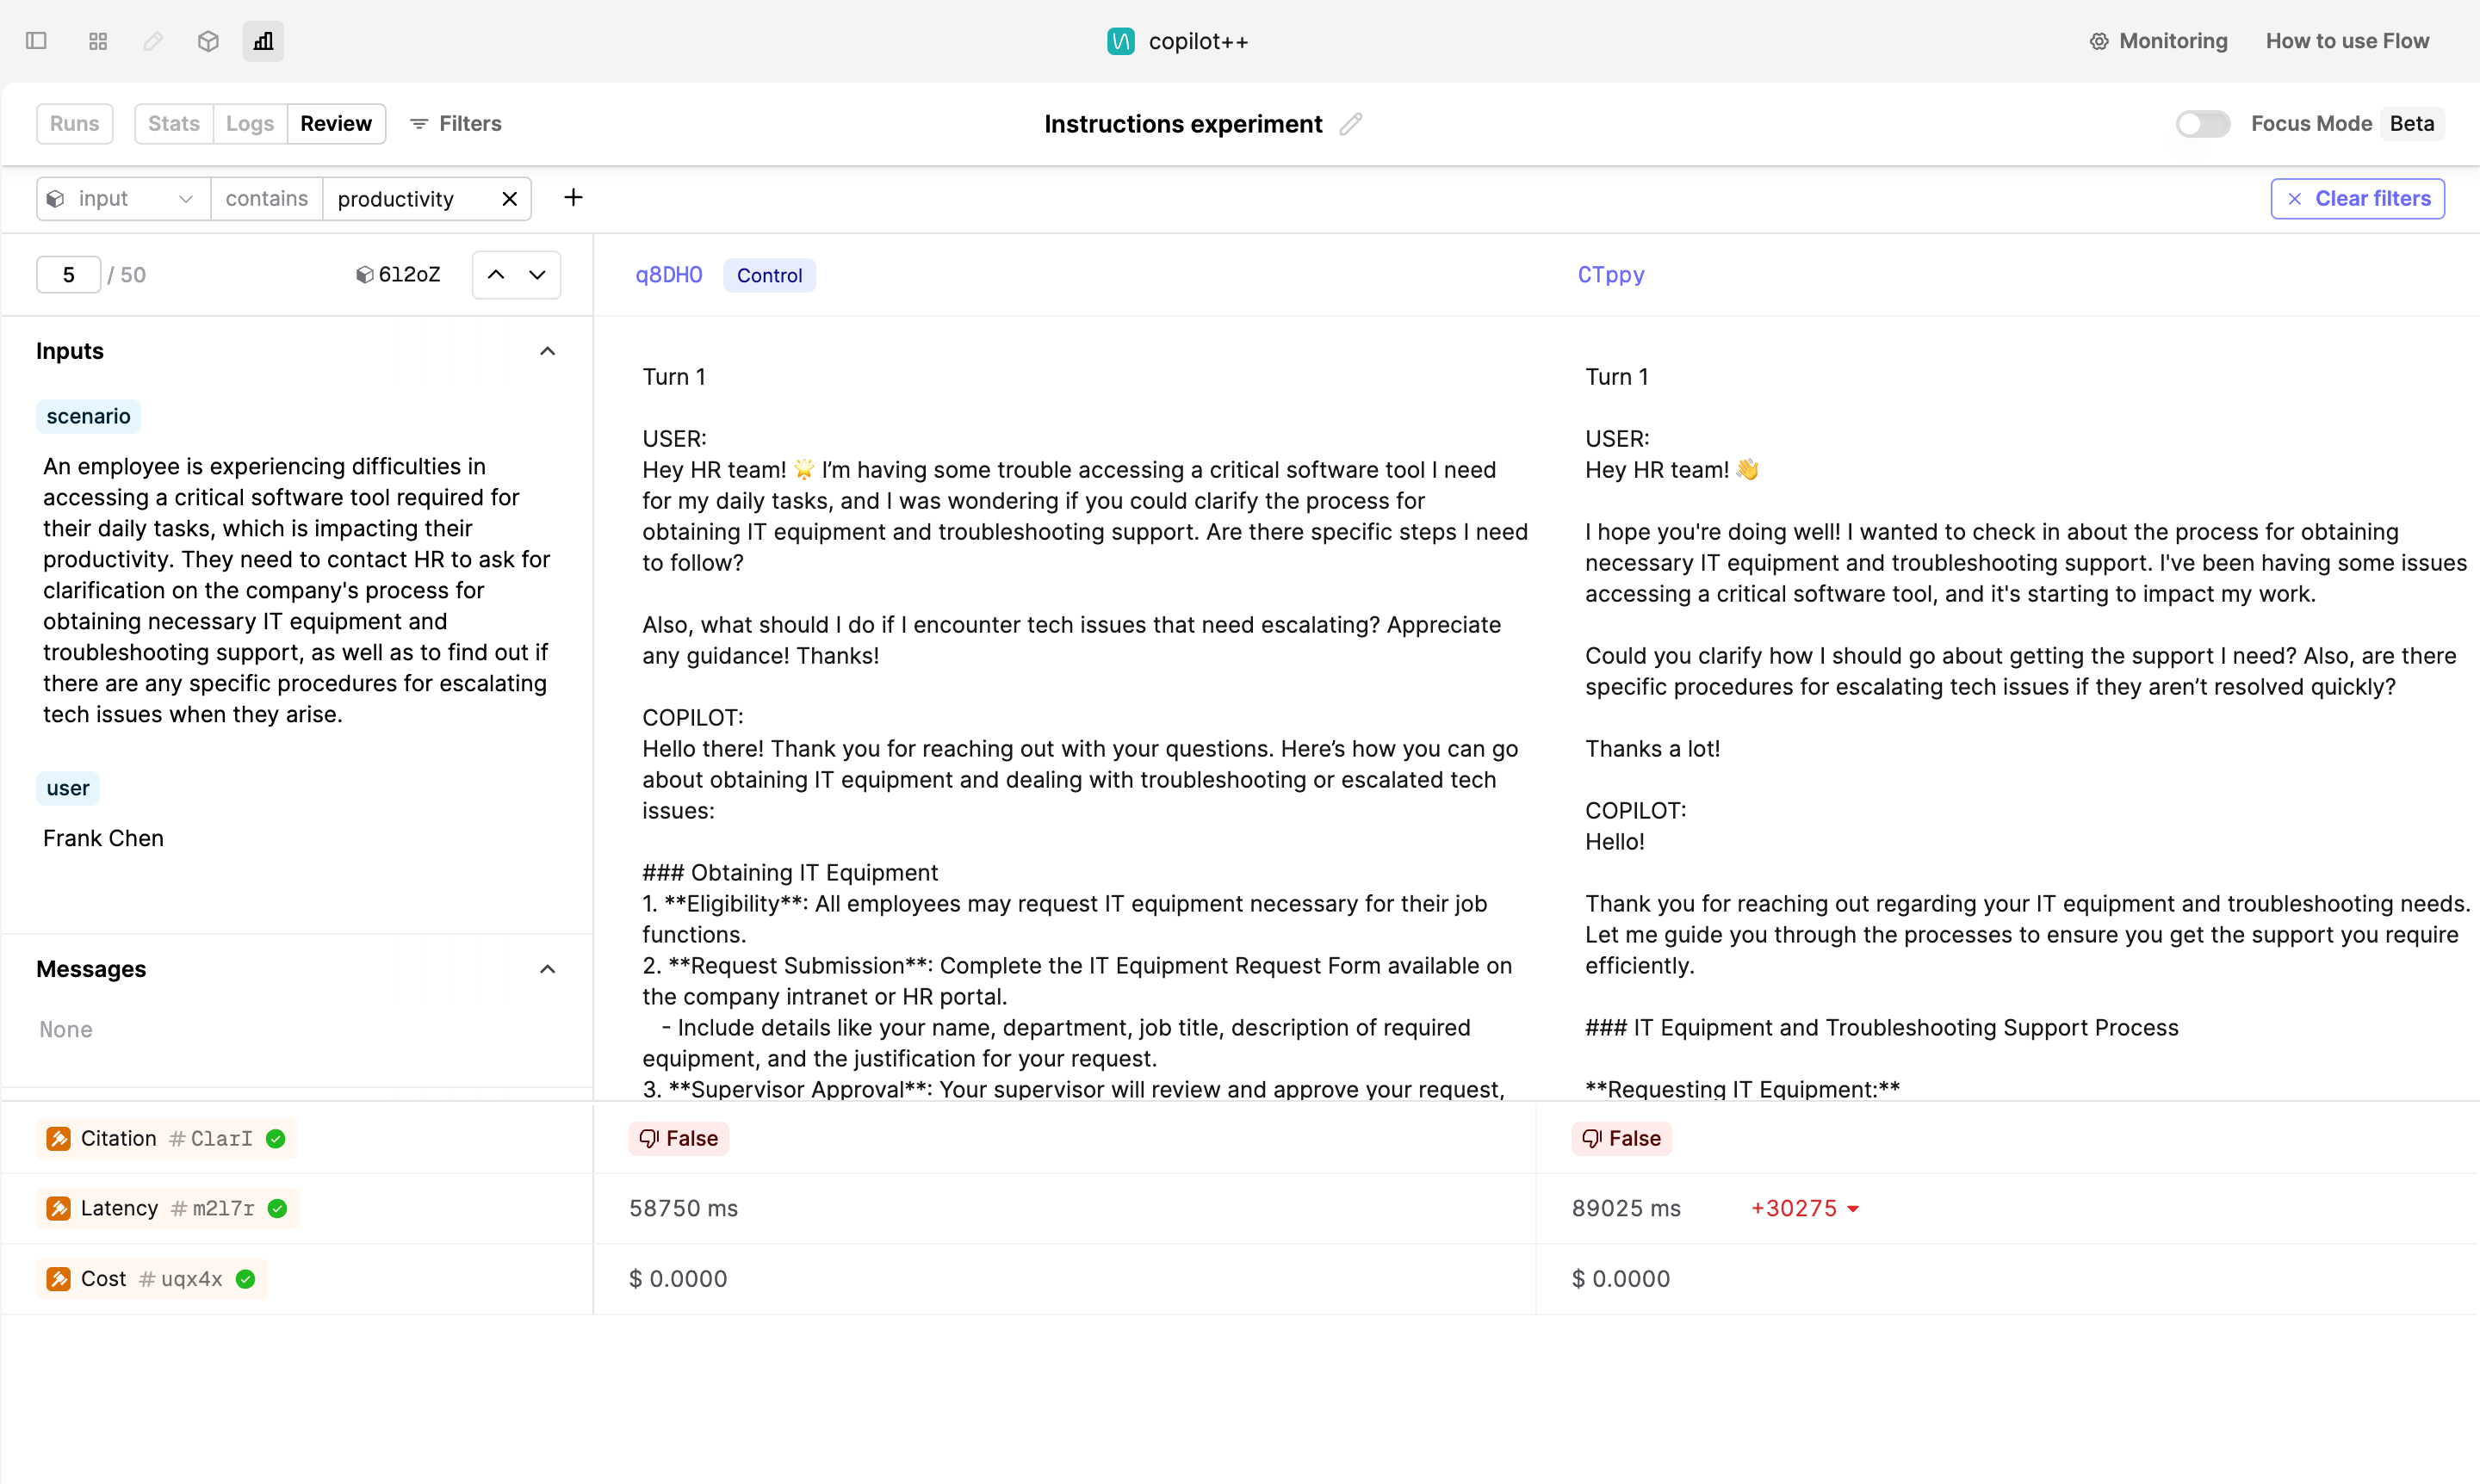Screen dimensions: 2480x1484
Task: Click the datapoint number input field
Action: click(x=68, y=275)
